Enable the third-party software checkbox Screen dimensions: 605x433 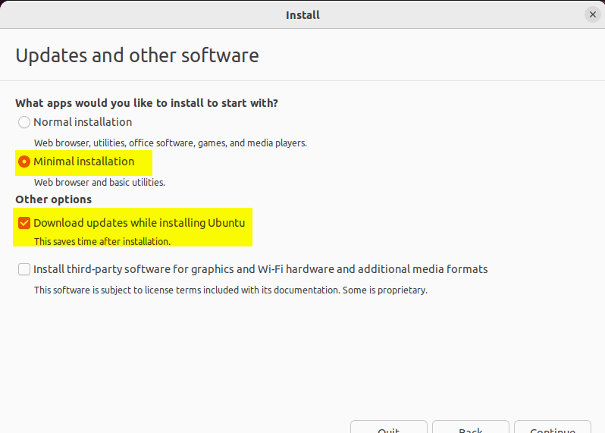pos(24,269)
